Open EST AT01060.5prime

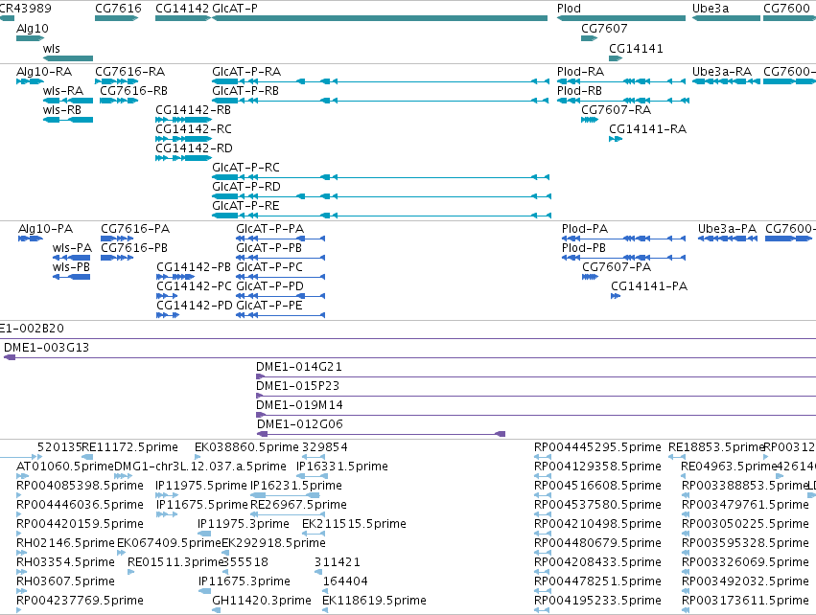coord(65,467)
